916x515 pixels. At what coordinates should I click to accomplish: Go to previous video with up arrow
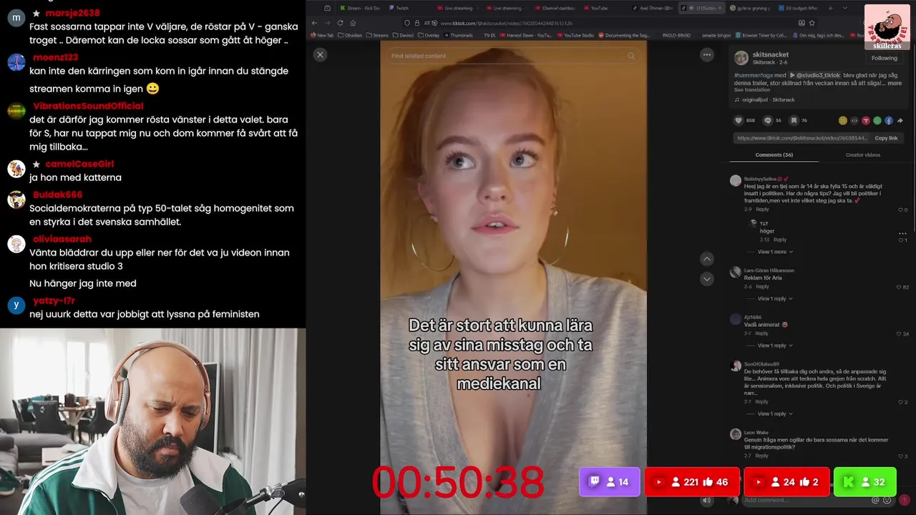point(707,259)
